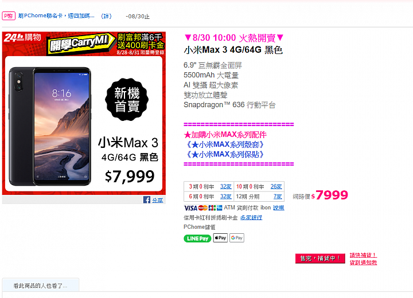
Task: Click the Facebook share icon
Action: pos(147,200)
